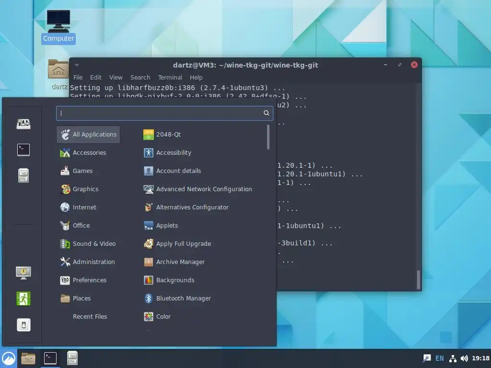Viewport: 491px width, 368px height.
Task: Focus the menu search input field
Action: 164,113
